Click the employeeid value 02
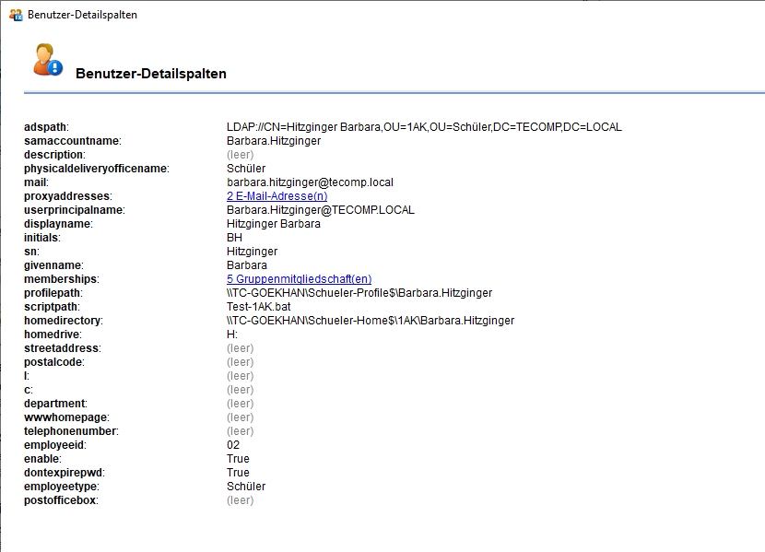The height and width of the screenshot is (552, 765). (x=232, y=445)
